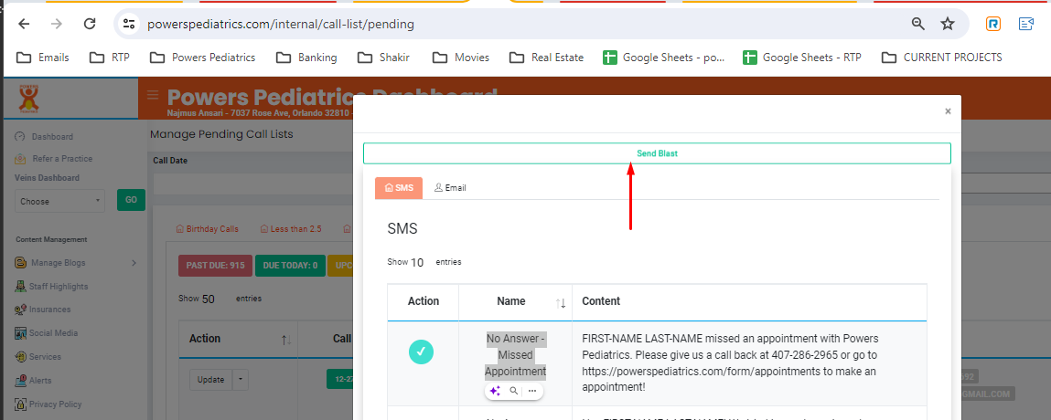The width and height of the screenshot is (1051, 420).
Task: Open the Powers Pediatrics bookmark folder
Action: coord(202,58)
